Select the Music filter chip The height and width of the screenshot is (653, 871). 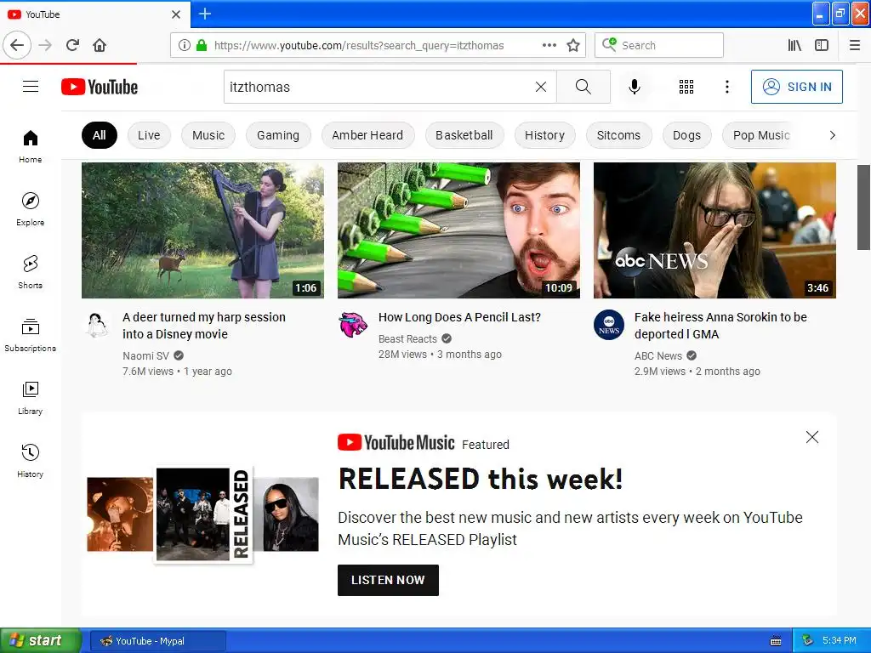[x=208, y=135]
